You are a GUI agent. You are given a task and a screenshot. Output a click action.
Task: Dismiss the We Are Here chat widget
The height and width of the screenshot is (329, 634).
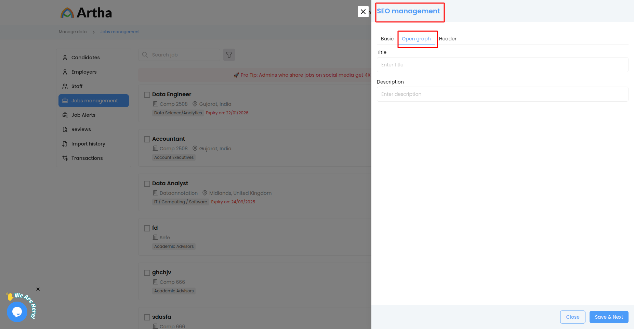pos(38,289)
